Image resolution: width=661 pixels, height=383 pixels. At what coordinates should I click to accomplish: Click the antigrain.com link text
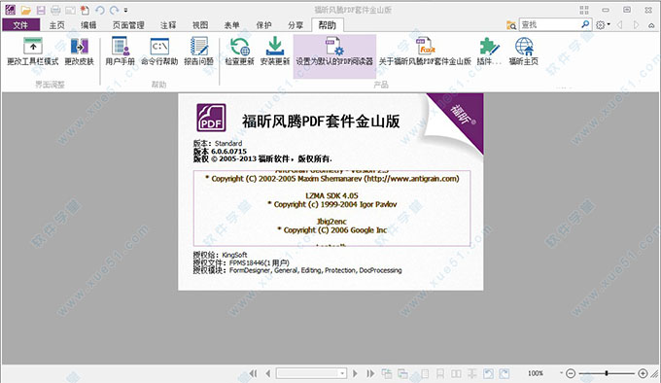tap(411, 179)
